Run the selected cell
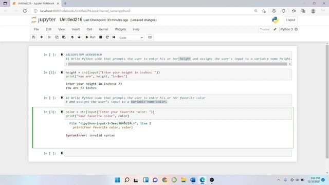This screenshot has width=329, height=185. (x=90, y=38)
